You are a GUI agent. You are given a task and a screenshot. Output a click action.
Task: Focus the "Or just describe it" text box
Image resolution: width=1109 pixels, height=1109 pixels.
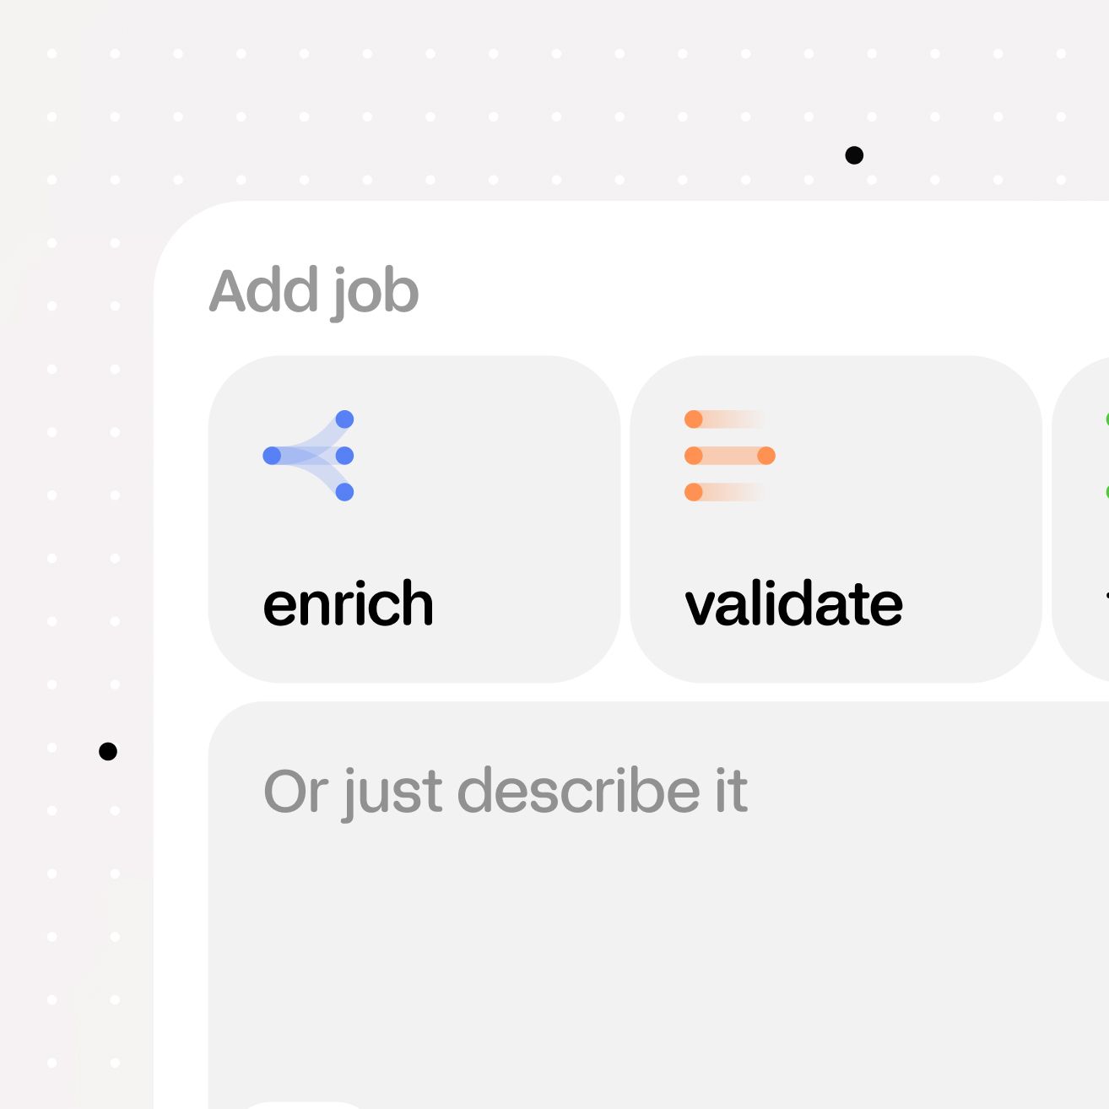658,912
